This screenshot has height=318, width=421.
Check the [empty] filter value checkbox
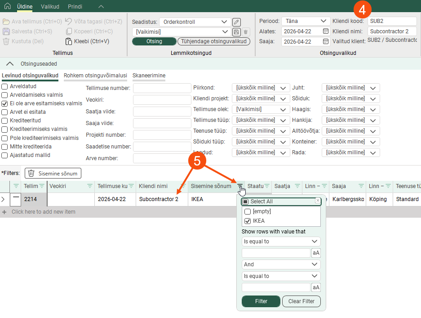pos(247,211)
